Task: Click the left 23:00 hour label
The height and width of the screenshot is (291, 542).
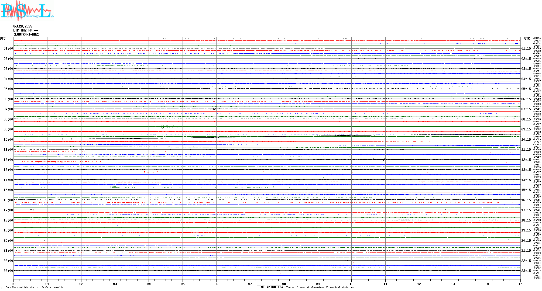Action: pyautogui.click(x=8, y=271)
